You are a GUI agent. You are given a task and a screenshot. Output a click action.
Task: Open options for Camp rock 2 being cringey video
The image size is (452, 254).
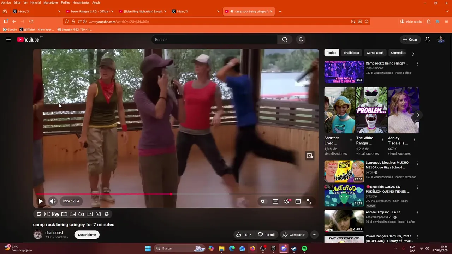pos(417,64)
